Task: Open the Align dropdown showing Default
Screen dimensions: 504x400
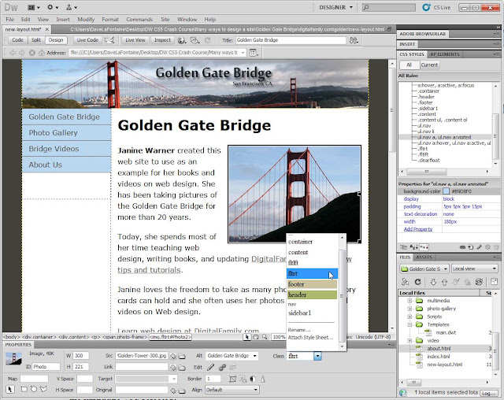Action: tap(232, 390)
